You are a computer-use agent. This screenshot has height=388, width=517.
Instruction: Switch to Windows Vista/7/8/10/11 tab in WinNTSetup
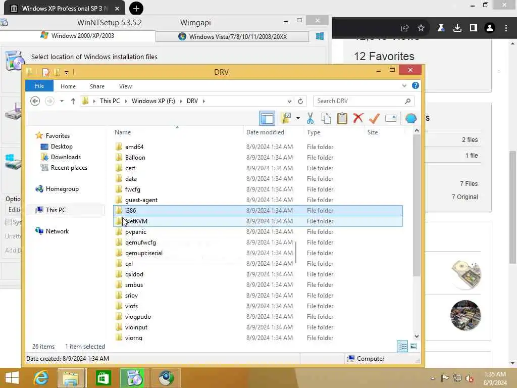(x=232, y=36)
